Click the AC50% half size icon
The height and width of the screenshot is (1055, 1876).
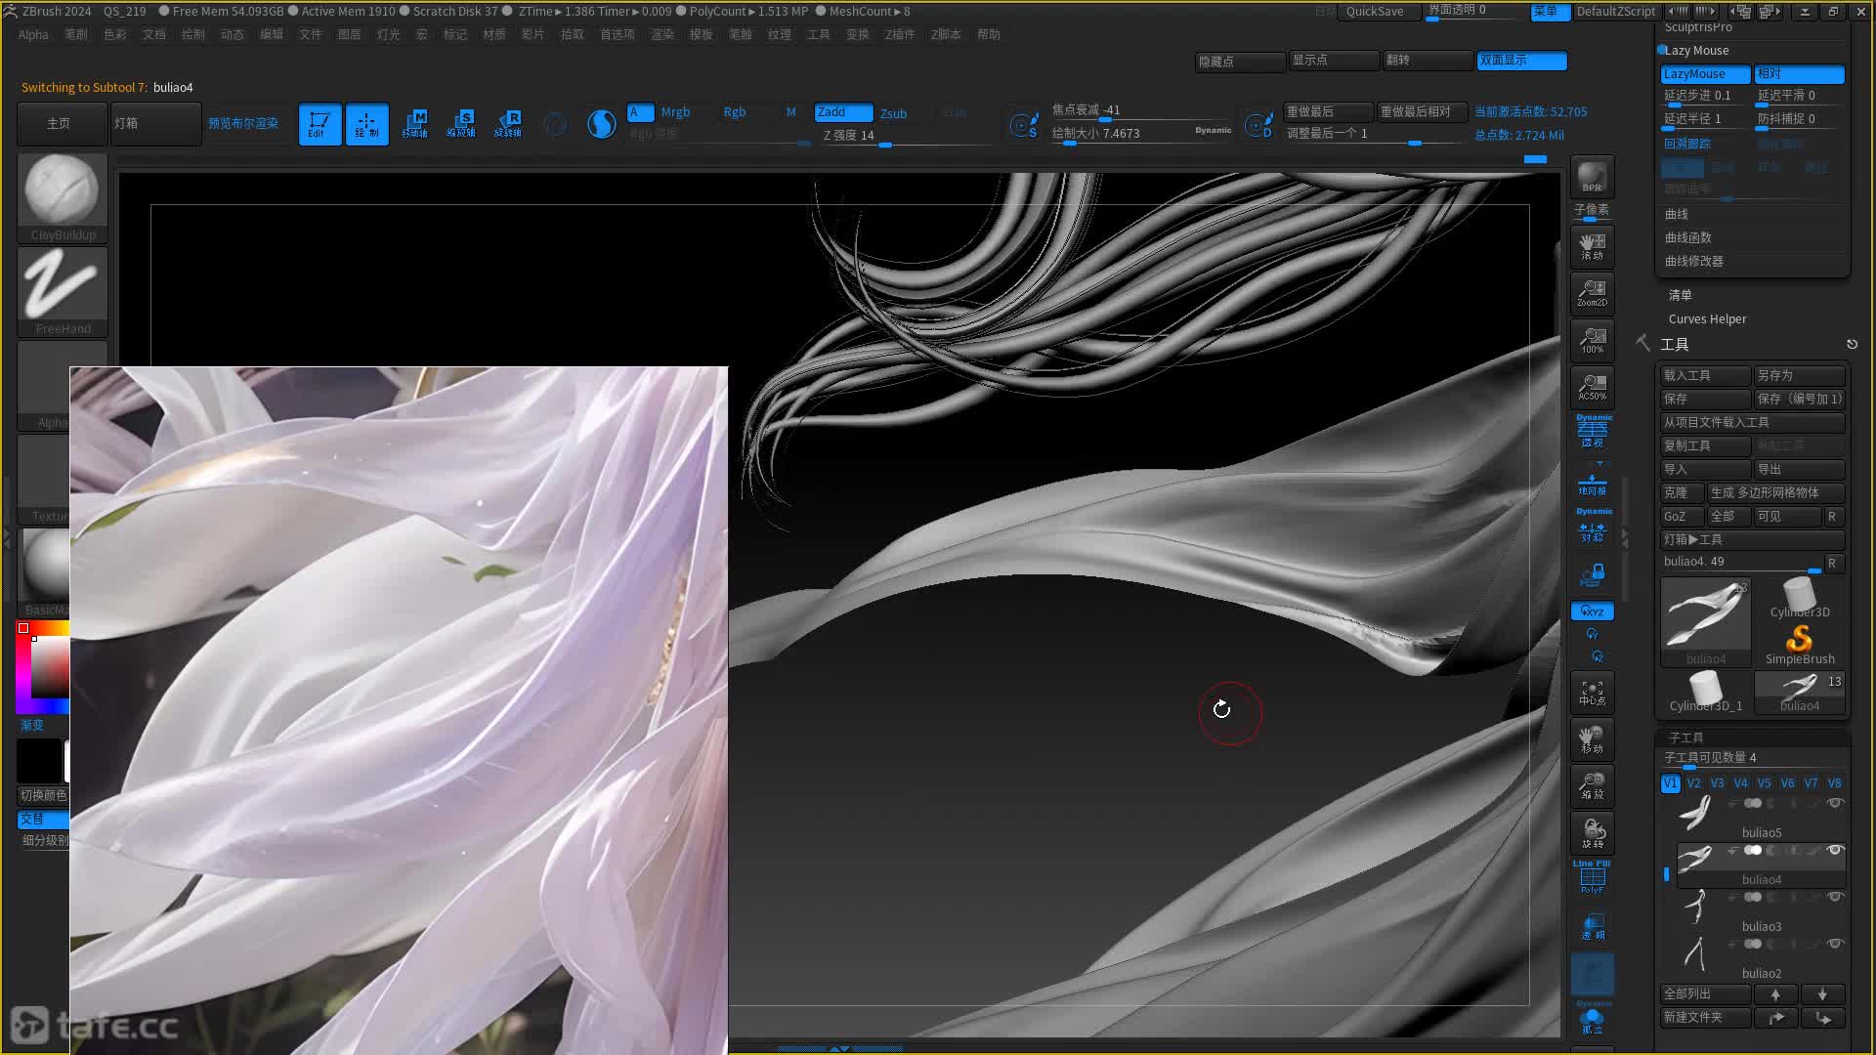click(1592, 387)
